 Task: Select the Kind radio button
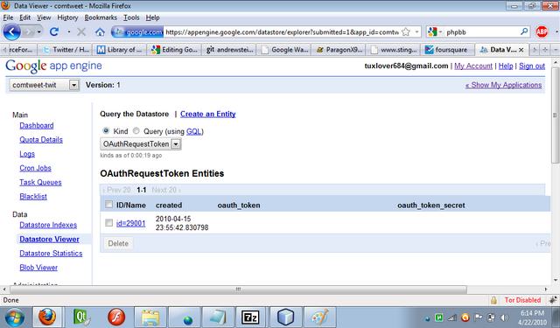[x=106, y=131]
